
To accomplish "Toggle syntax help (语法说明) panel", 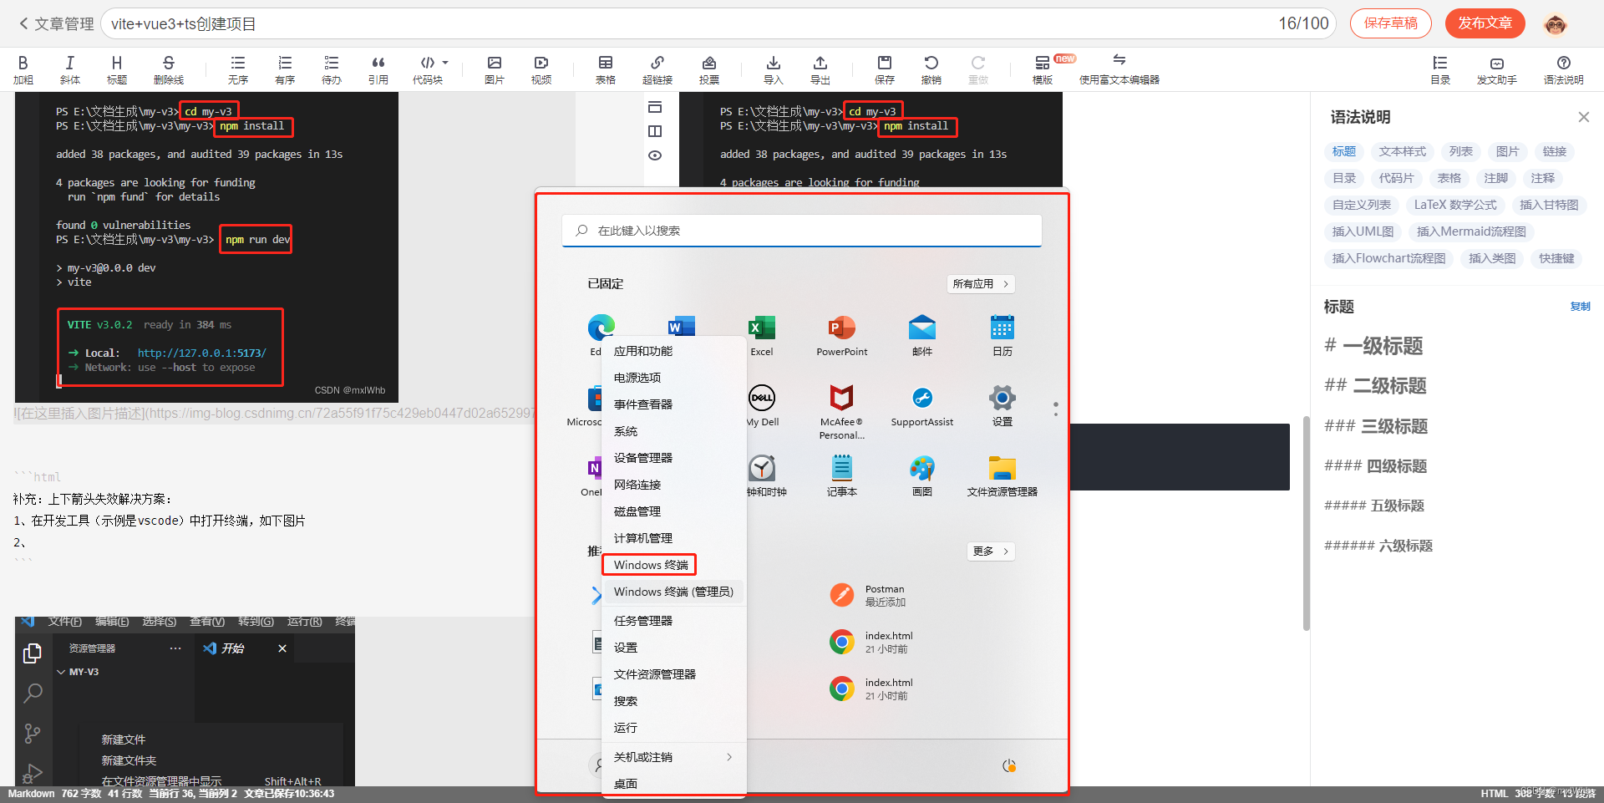I will click(x=1564, y=70).
